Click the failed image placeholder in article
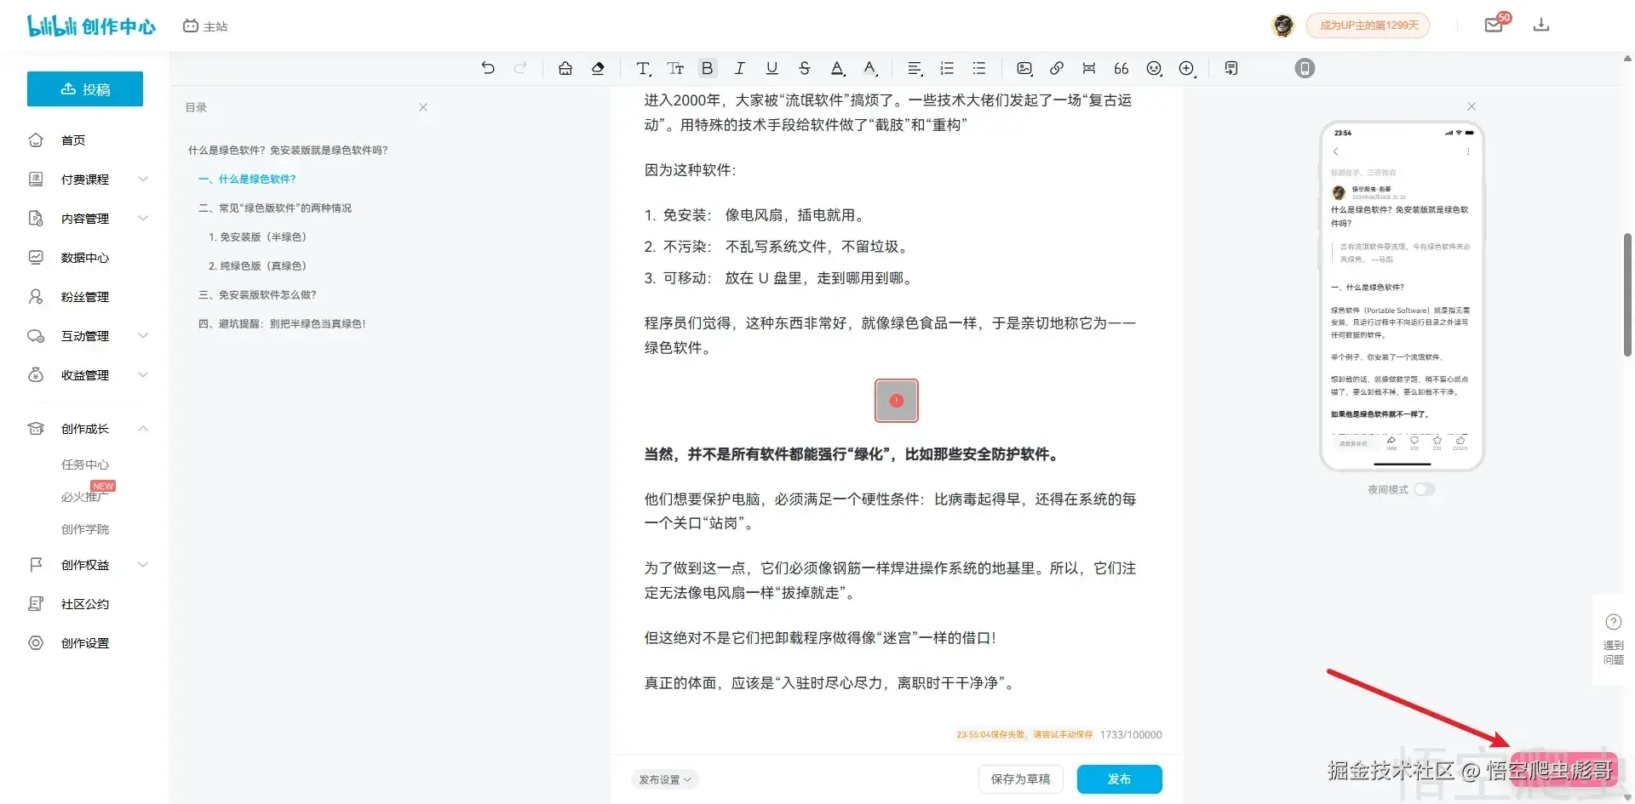 (897, 401)
